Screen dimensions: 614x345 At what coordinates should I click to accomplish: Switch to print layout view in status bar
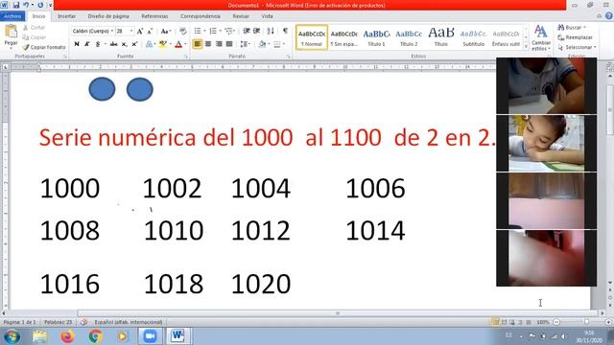(495, 322)
